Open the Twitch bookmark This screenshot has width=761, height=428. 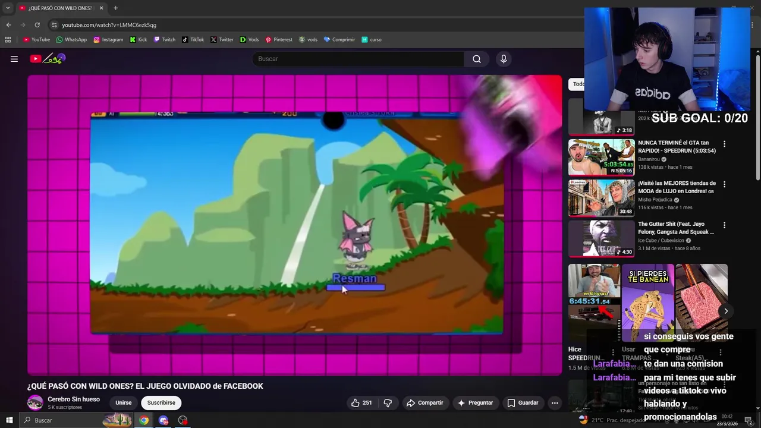click(165, 40)
